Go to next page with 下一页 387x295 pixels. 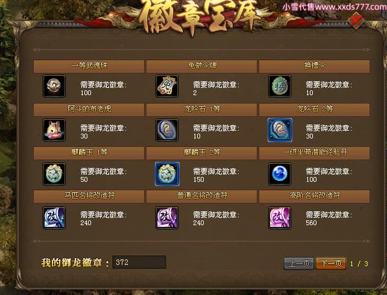[x=331, y=264]
